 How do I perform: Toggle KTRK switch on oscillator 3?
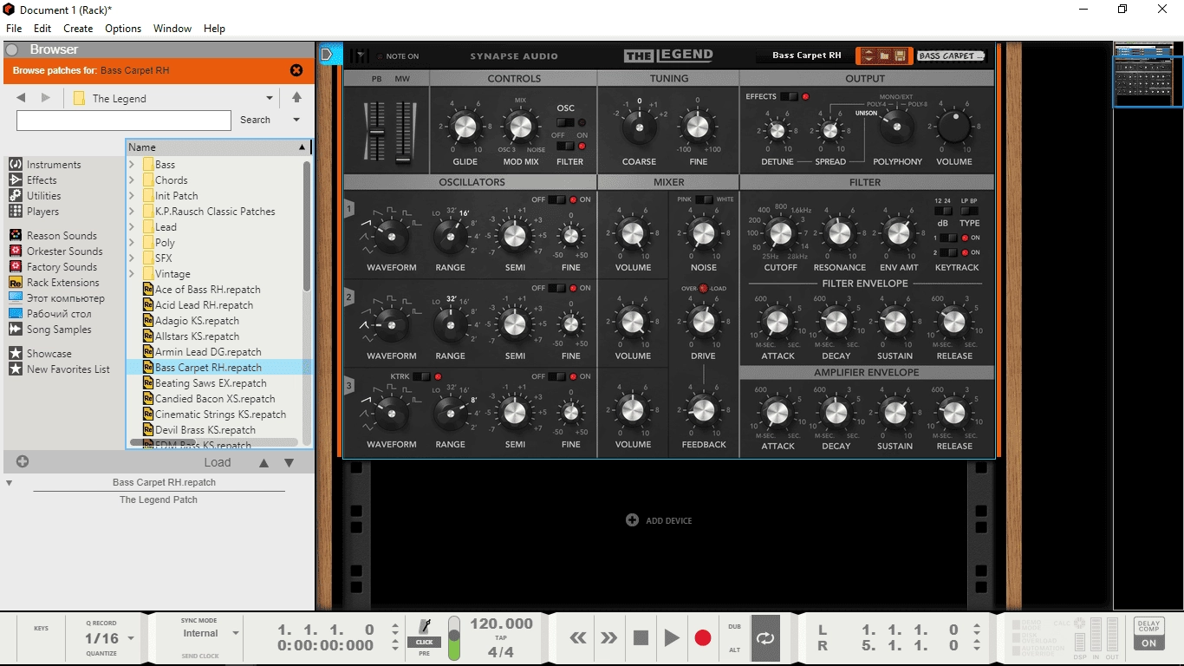(421, 376)
